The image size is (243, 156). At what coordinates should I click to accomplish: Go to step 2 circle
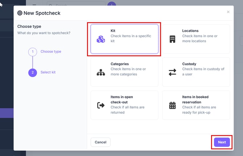33,73
